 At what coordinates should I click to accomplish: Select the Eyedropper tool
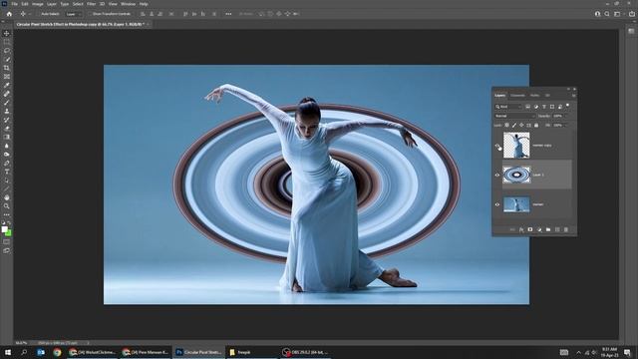(7, 85)
